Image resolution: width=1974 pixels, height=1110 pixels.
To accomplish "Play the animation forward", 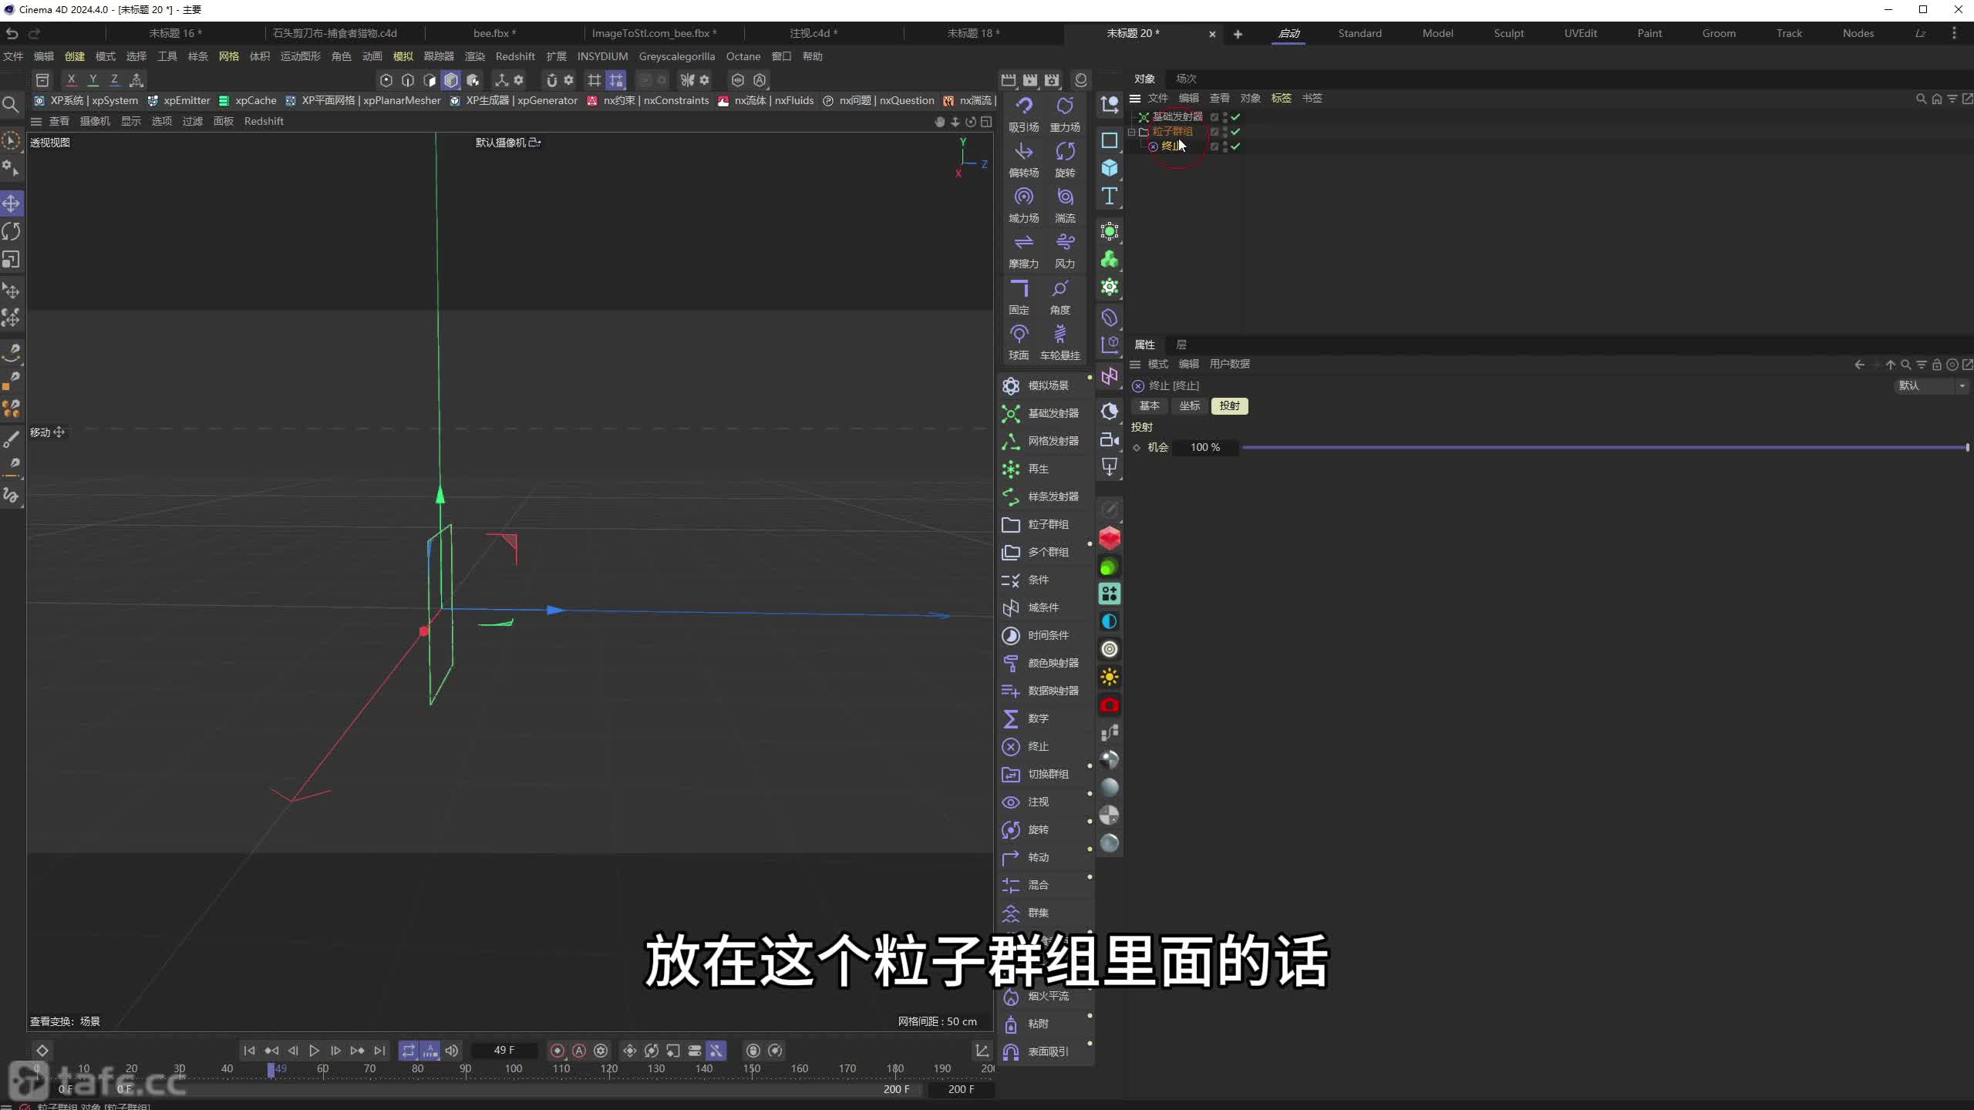I will (314, 1051).
